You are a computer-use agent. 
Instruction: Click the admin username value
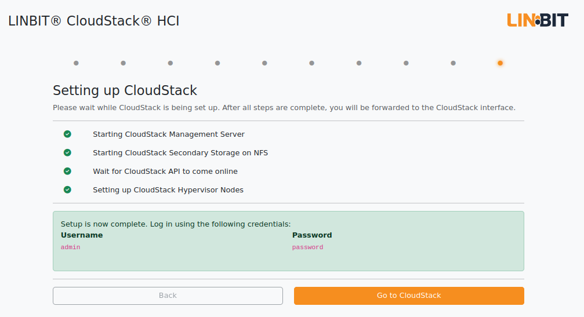pyautogui.click(x=70, y=247)
